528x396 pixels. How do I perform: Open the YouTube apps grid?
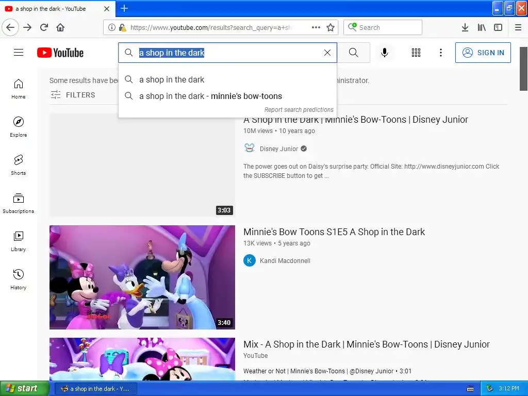point(416,53)
